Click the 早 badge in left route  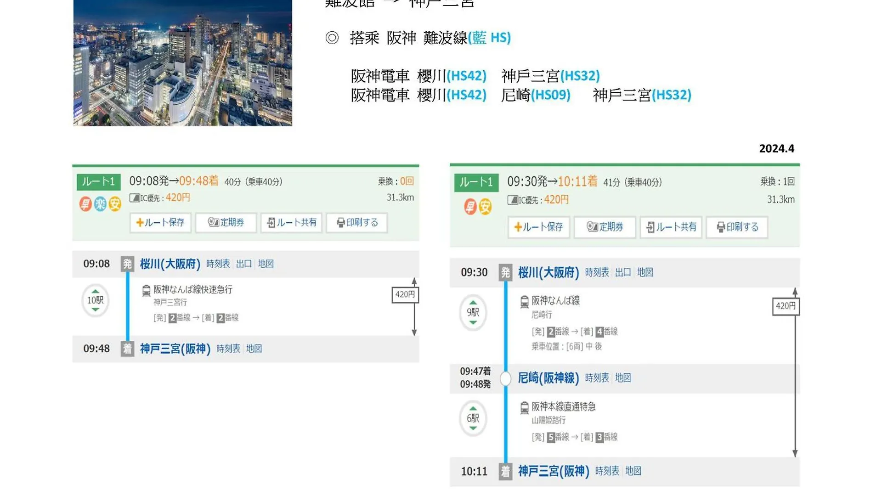85,204
